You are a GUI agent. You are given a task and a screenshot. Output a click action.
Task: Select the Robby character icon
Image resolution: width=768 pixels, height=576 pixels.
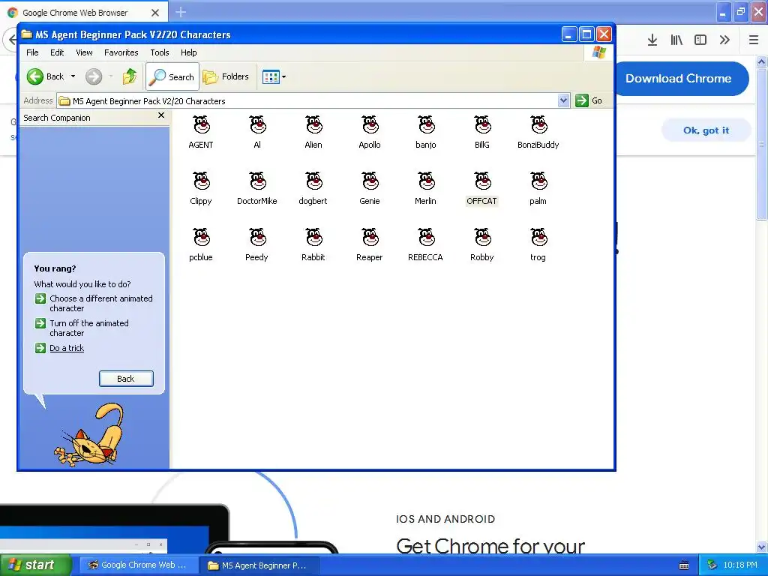pos(482,238)
